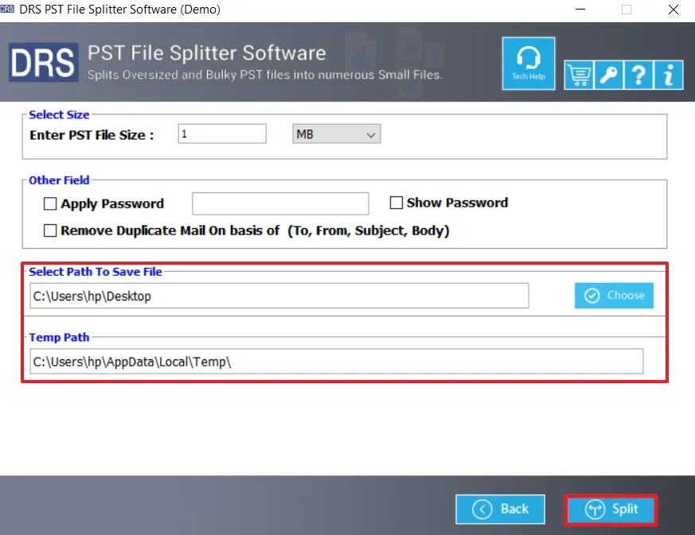This screenshot has height=535, width=695.
Task: Click the DRS app icon in title bar
Action: click(8, 10)
